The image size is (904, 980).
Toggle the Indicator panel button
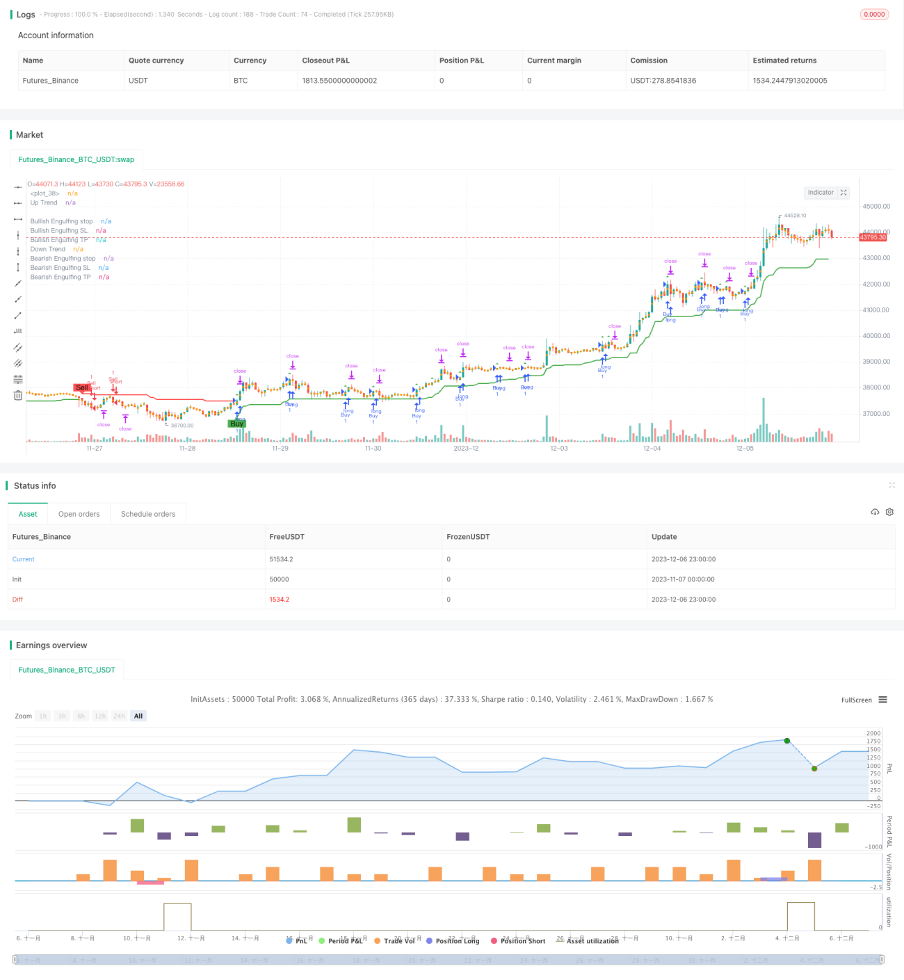point(827,193)
